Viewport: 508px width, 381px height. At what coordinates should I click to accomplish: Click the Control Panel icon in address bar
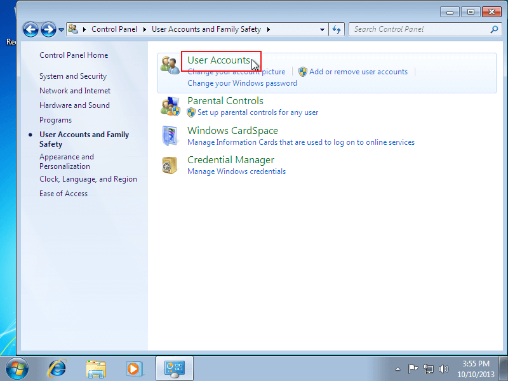point(72,29)
